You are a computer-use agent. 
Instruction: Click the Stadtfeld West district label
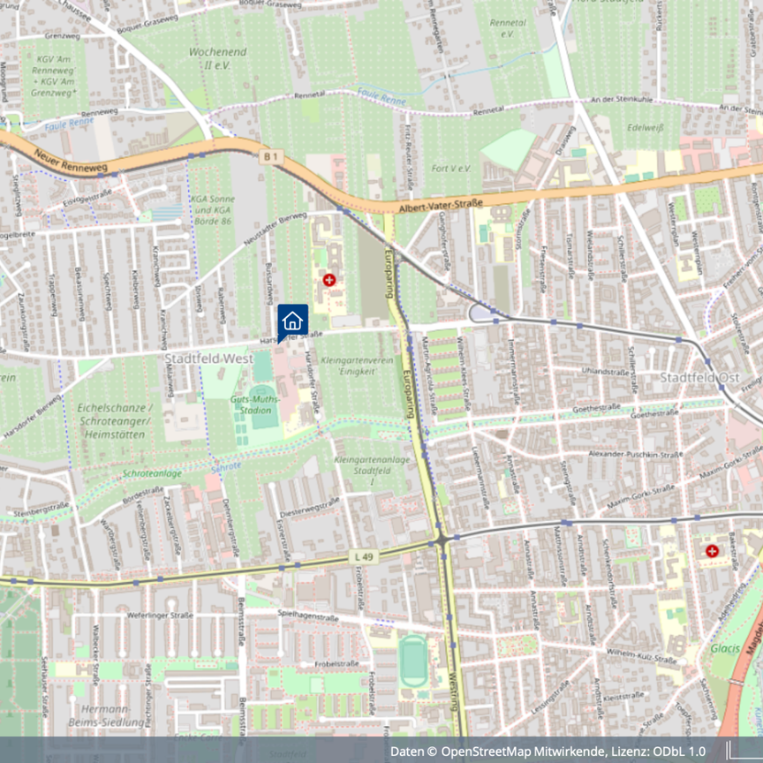pos(208,359)
